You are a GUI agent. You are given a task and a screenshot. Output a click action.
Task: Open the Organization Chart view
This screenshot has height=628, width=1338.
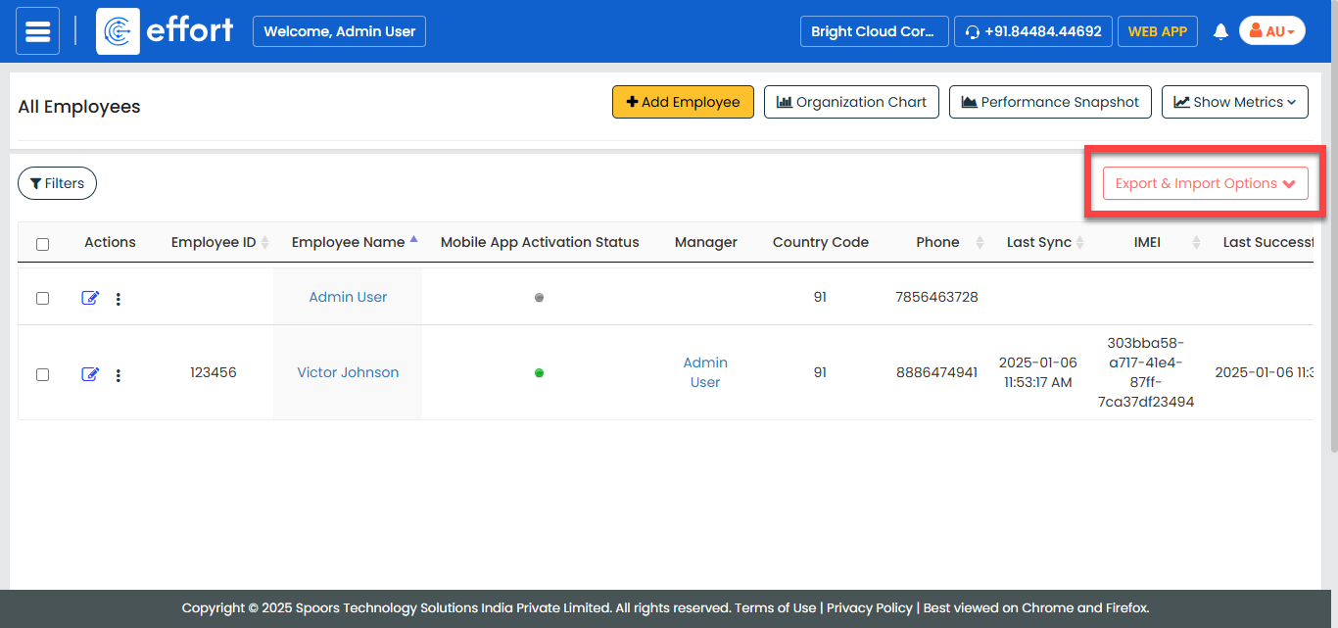(851, 102)
